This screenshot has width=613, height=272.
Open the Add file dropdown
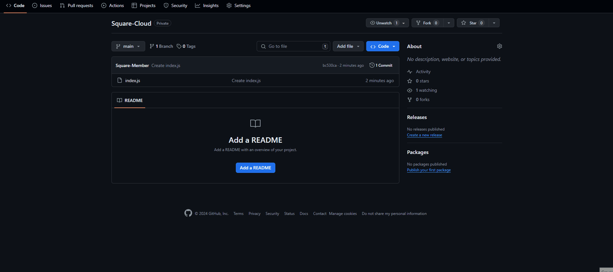tap(348, 46)
